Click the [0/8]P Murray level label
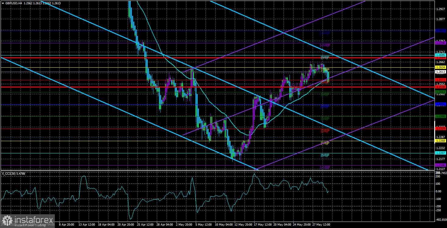The height and width of the screenshot is (228, 447). click(x=325, y=155)
